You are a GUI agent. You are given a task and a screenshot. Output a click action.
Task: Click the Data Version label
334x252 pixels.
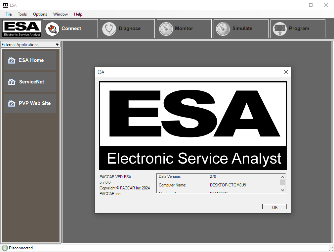click(x=170, y=176)
